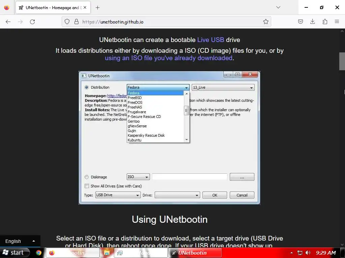Open the extensions puzzle icon
The image size is (345, 258).
point(325,21)
